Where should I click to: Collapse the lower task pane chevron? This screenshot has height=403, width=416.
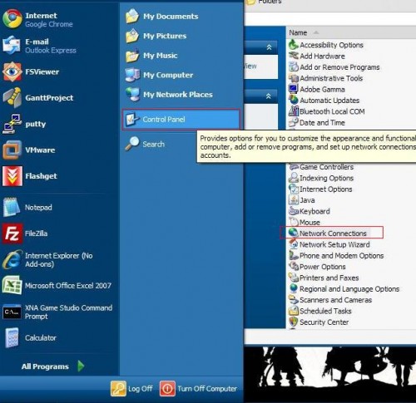[x=268, y=96]
